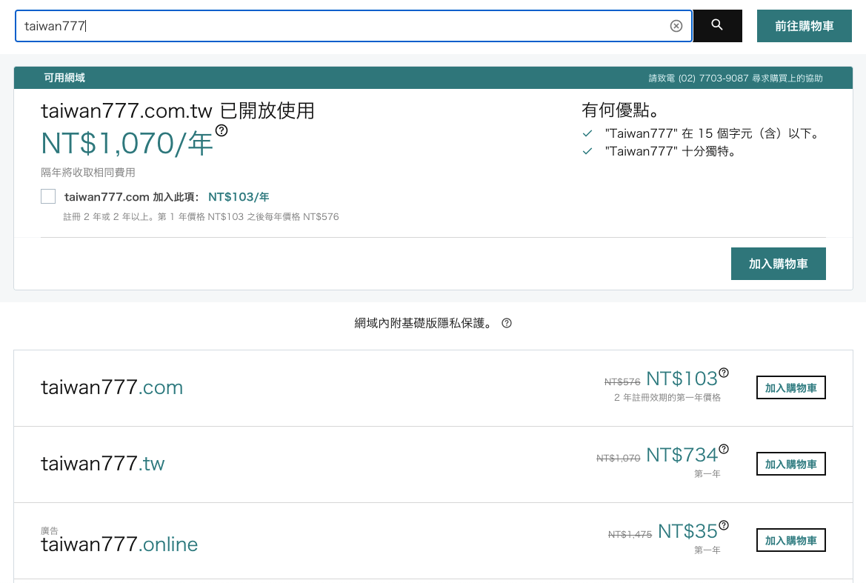
Task: Open the help icon beside NT$103 price
Action: coord(724,373)
